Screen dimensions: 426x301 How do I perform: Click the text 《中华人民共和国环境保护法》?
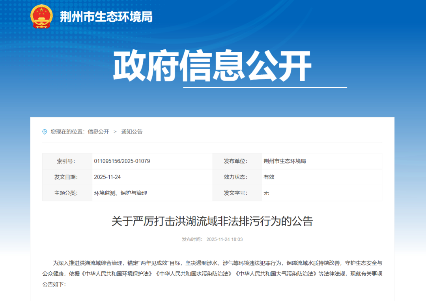[x=117, y=273]
